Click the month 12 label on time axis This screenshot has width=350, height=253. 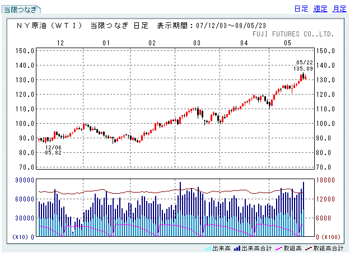[60, 43]
